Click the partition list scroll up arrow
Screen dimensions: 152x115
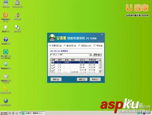100,60
